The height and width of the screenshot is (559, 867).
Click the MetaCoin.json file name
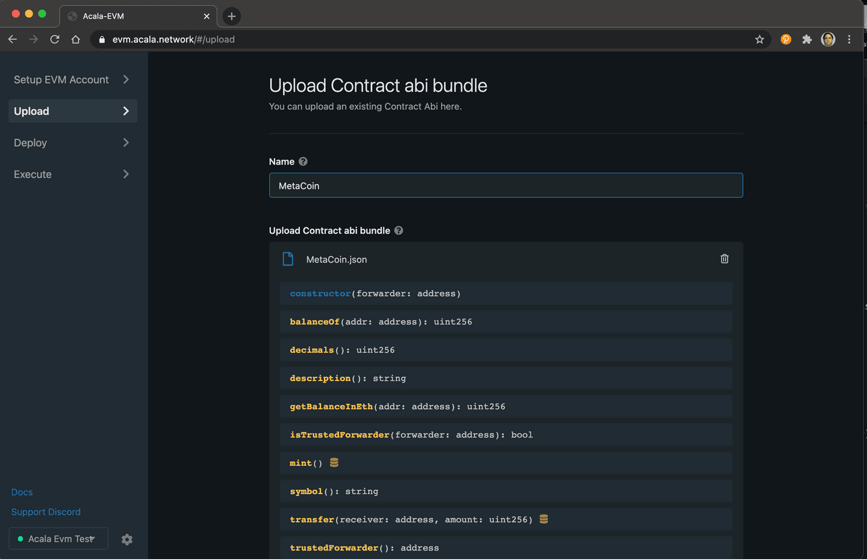pyautogui.click(x=337, y=260)
